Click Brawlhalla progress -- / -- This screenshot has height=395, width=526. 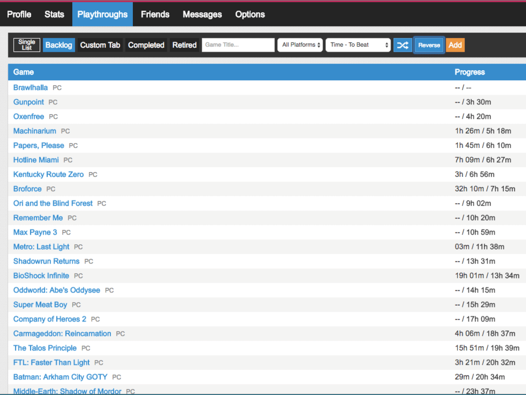click(463, 87)
